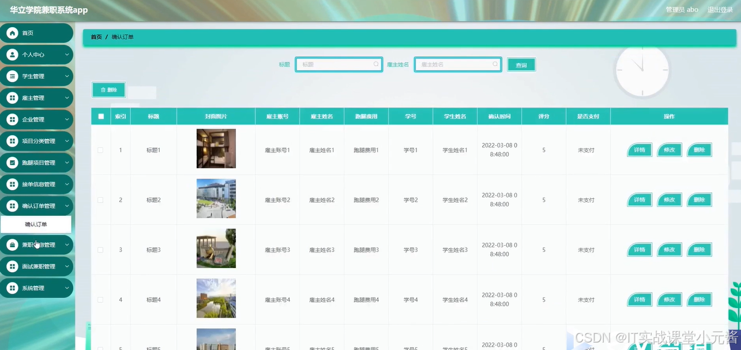Click 退出登录 in the top bar

pyautogui.click(x=720, y=10)
